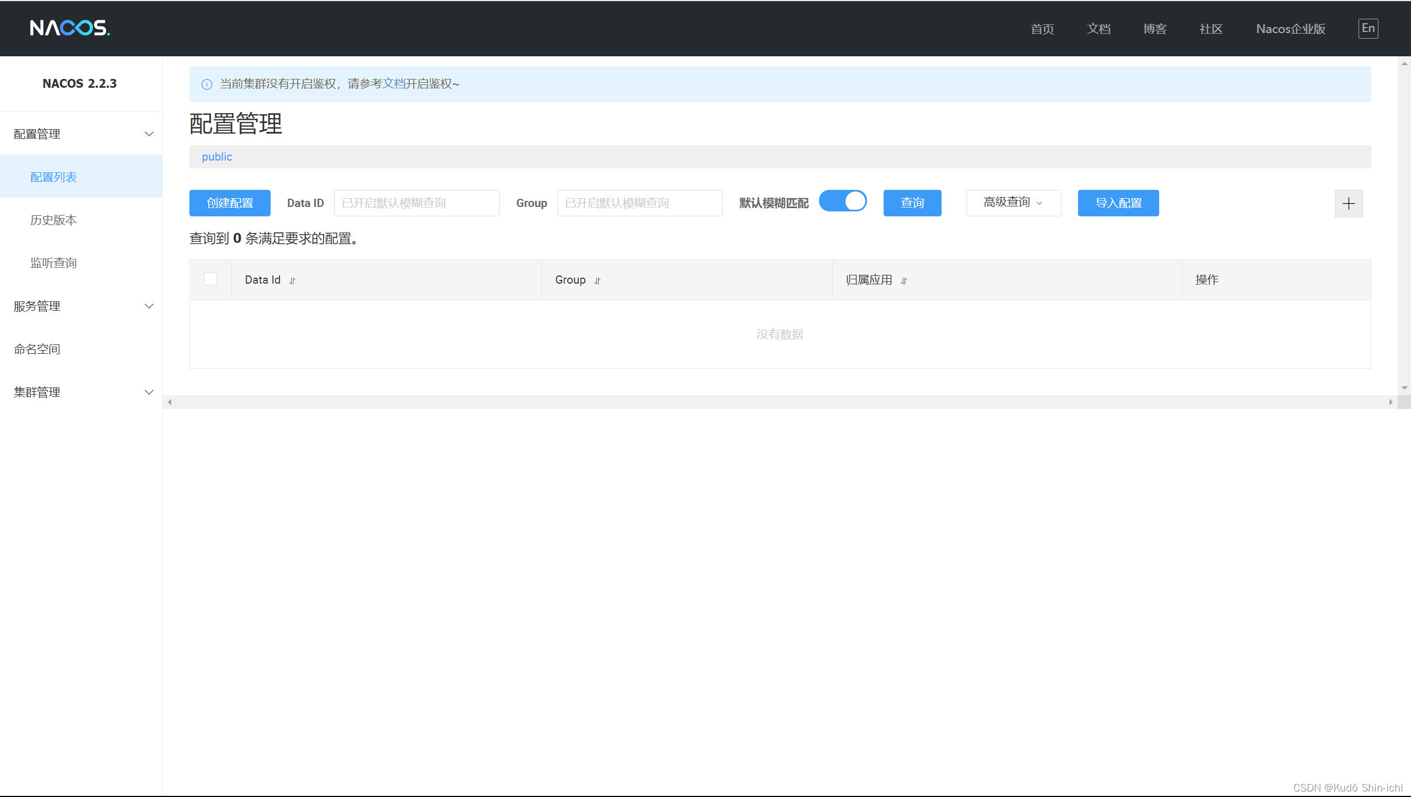The width and height of the screenshot is (1411, 797).
Task: Sort table by Data Id column
Action: [292, 280]
